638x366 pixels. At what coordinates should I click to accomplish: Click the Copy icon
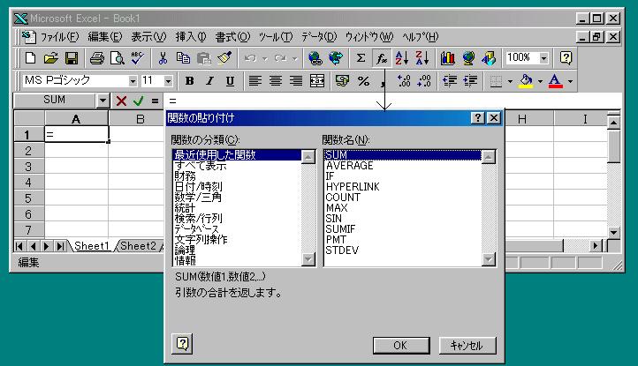coord(183,58)
